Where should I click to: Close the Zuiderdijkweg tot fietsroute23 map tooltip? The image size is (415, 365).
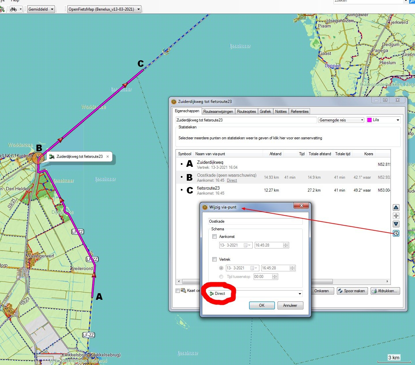[x=108, y=157]
